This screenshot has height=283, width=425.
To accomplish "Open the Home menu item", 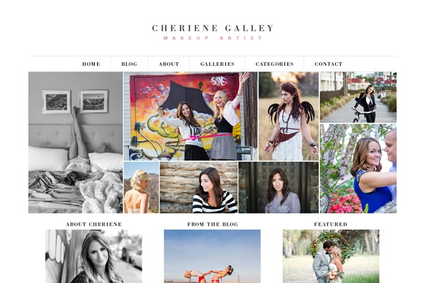I will pyautogui.click(x=91, y=64).
